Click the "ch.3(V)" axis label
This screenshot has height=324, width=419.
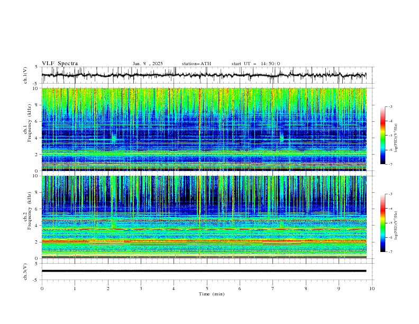25,272
